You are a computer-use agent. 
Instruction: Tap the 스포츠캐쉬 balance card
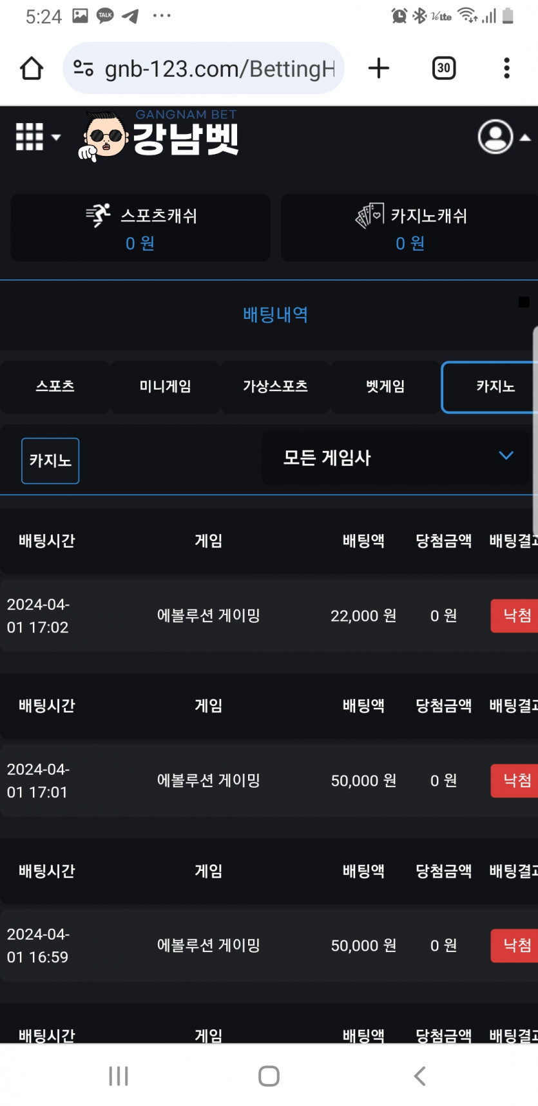140,227
